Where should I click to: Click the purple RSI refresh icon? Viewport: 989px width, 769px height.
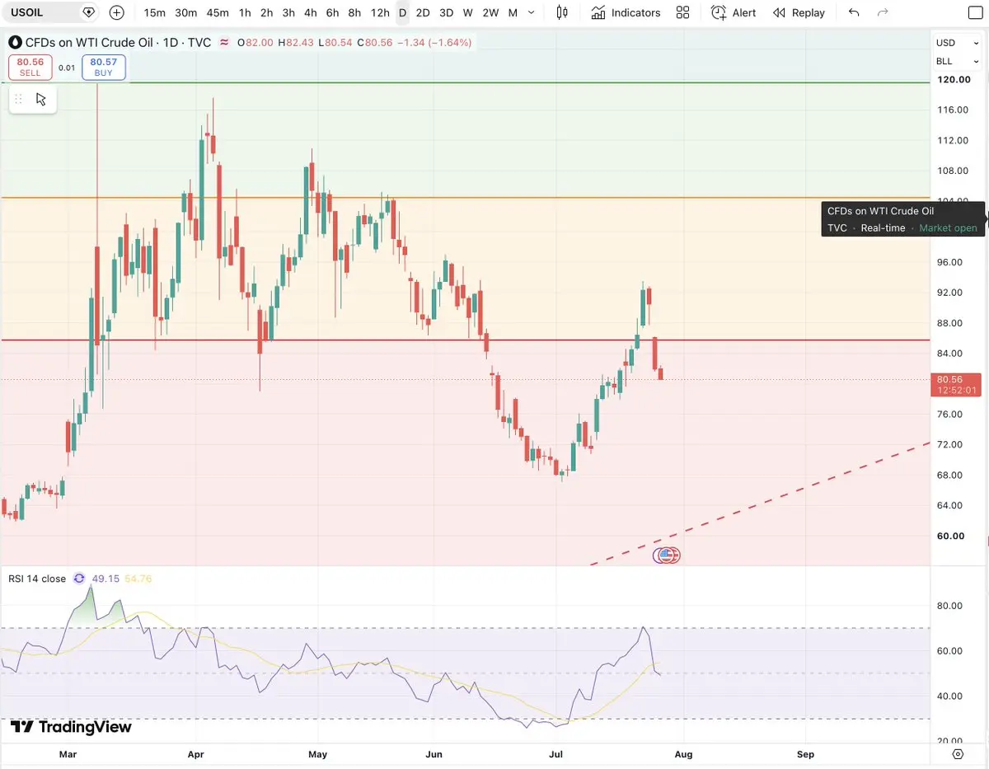pos(79,579)
